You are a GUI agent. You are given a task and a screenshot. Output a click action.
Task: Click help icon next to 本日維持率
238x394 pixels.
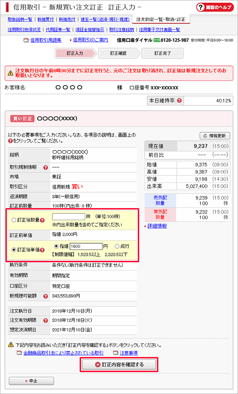pos(180,101)
